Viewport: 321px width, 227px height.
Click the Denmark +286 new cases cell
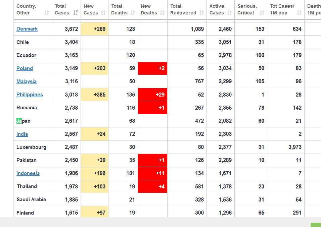(95, 29)
